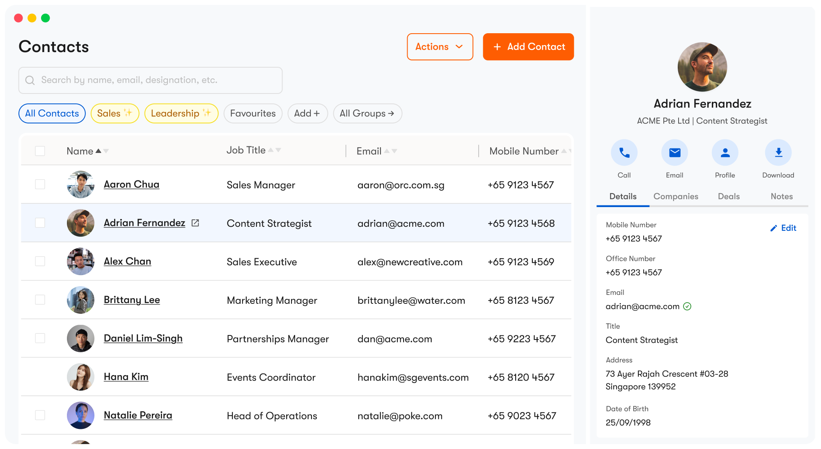Open the Actions dropdown
Image resolution: width=821 pixels, height=449 pixels.
click(x=440, y=47)
